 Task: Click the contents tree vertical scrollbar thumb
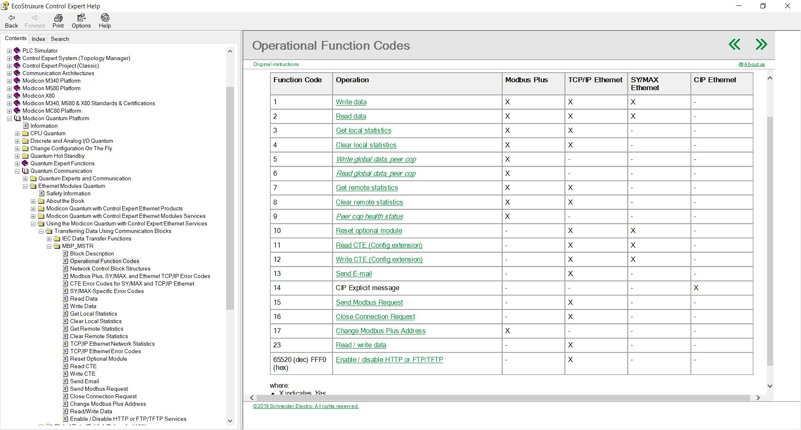230,198
